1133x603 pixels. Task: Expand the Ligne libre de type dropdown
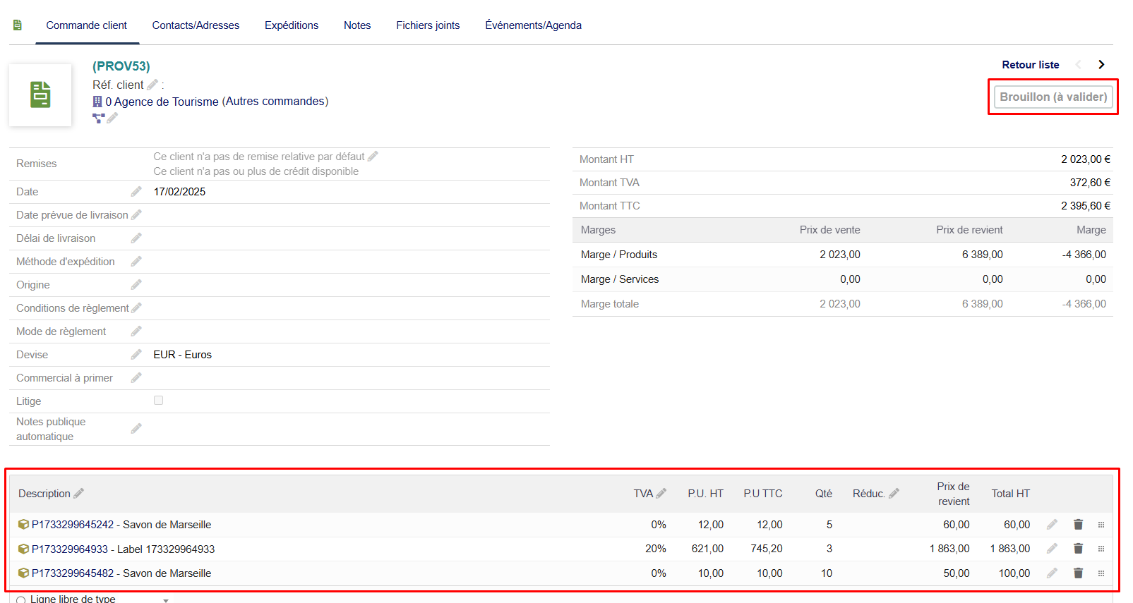166,600
